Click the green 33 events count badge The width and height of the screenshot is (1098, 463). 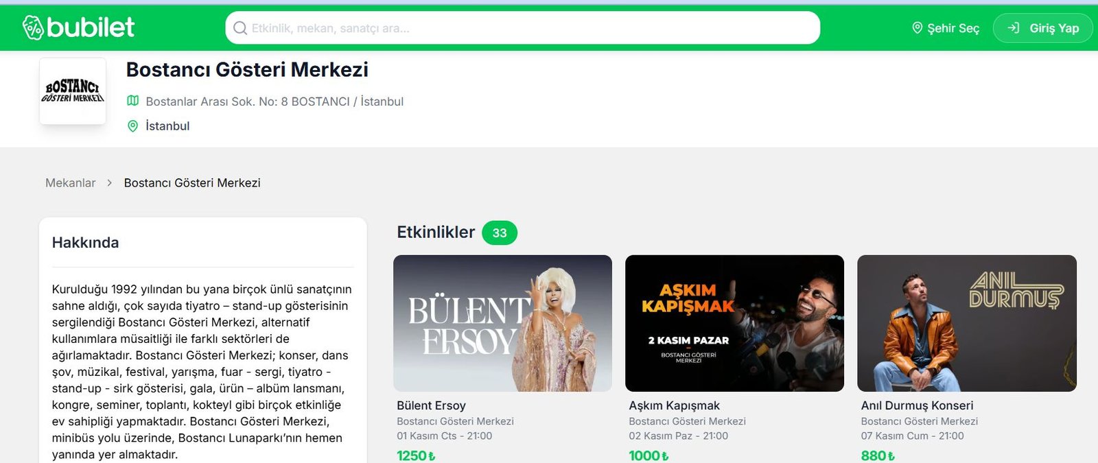pos(500,233)
